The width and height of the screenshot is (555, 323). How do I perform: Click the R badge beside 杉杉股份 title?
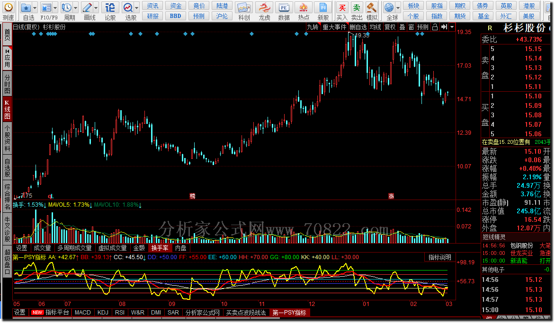(490, 28)
